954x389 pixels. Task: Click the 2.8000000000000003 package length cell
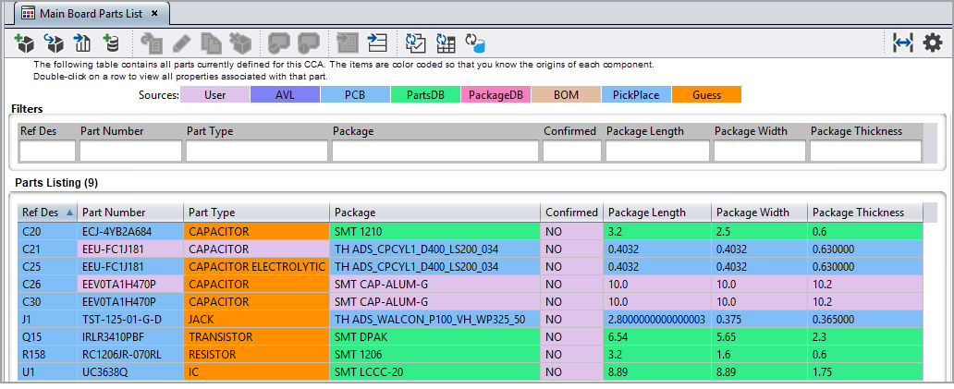point(657,319)
